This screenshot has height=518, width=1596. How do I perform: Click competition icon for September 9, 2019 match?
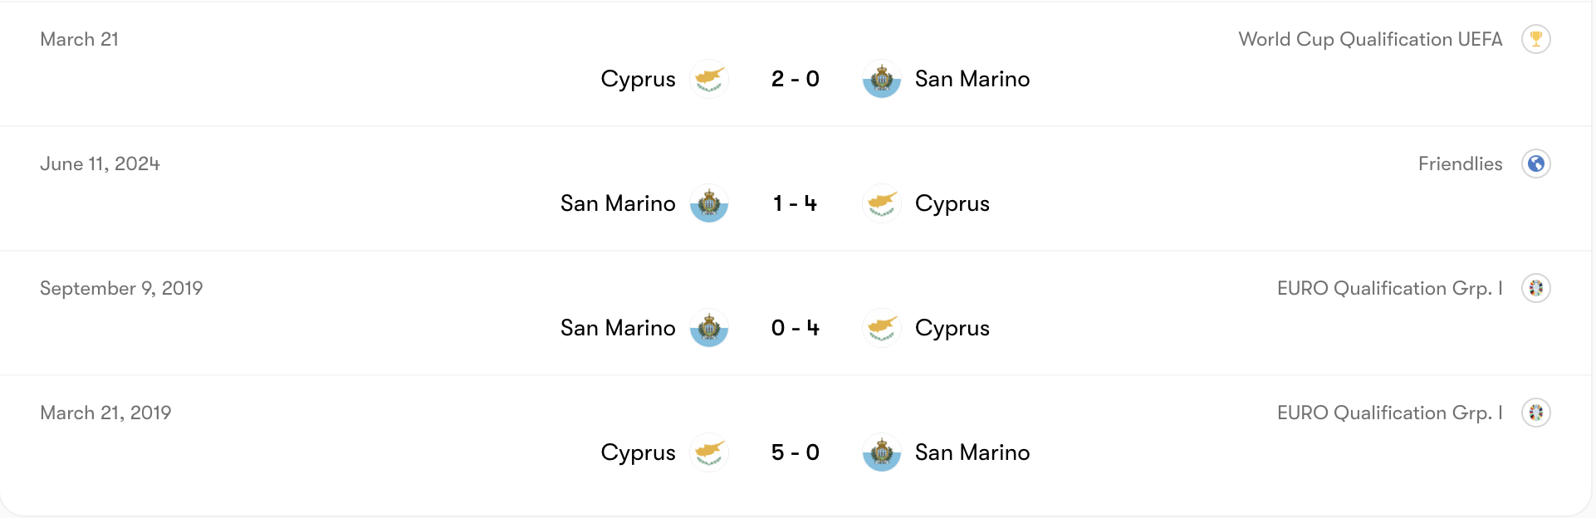[x=1535, y=288]
